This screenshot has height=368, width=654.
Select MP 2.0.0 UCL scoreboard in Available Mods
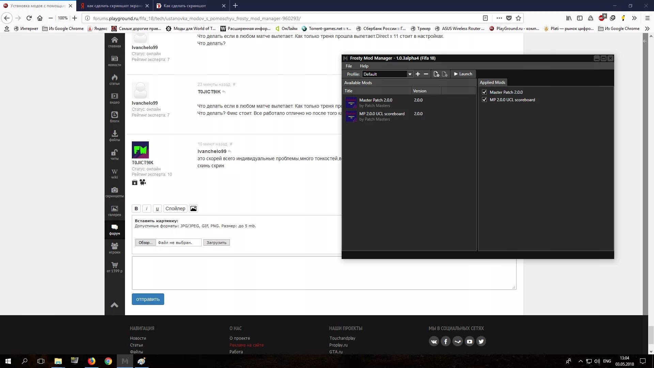409,116
